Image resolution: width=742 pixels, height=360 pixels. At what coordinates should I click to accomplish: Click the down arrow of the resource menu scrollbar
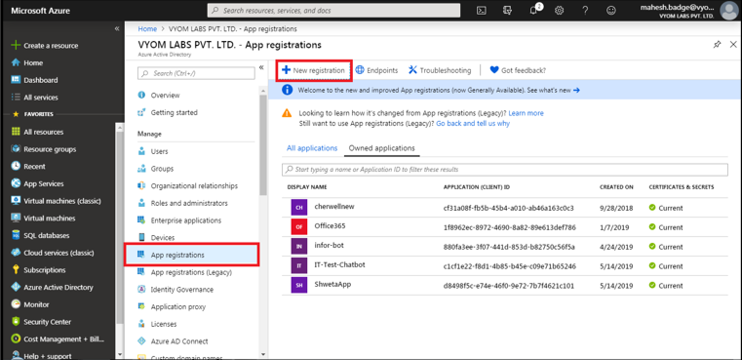pyautogui.click(x=263, y=354)
